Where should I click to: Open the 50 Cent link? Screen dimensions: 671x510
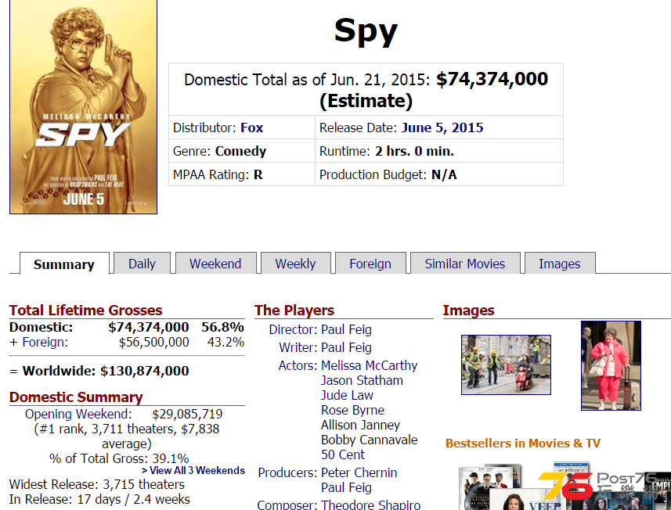(x=343, y=454)
